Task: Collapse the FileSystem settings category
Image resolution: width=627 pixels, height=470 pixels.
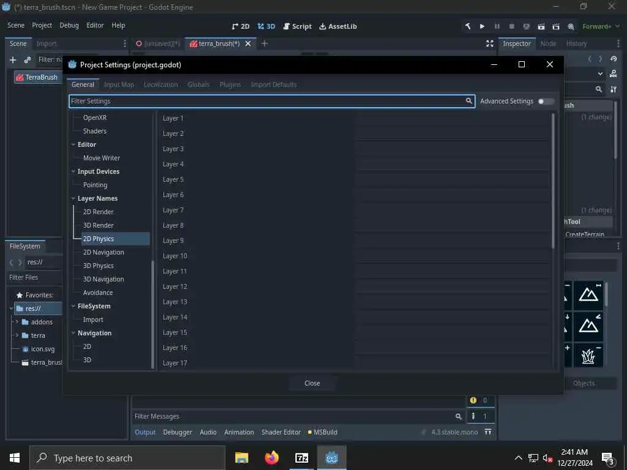Action: pos(73,306)
